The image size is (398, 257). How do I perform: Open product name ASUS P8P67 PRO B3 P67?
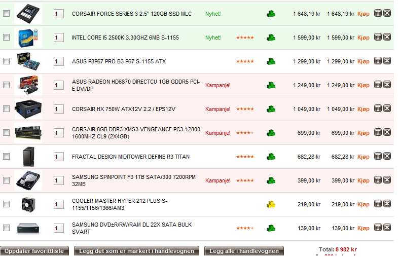[119, 62]
